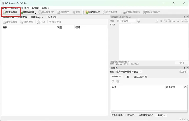This screenshot has height=121, width=189.
Task: Open the 編輯(E) menu
Action: click(x=15, y=8)
